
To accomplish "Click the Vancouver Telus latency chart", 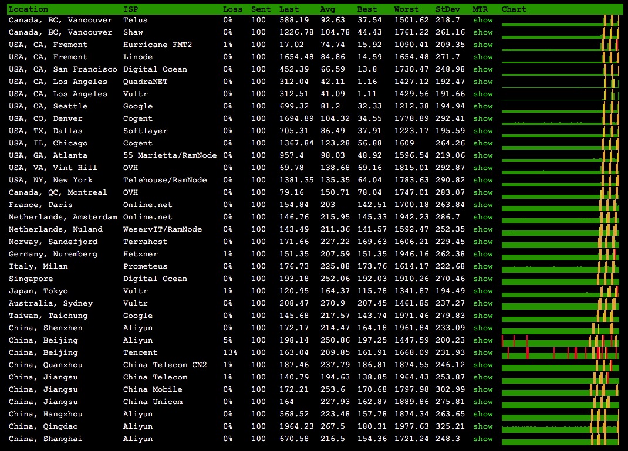I will click(x=561, y=20).
